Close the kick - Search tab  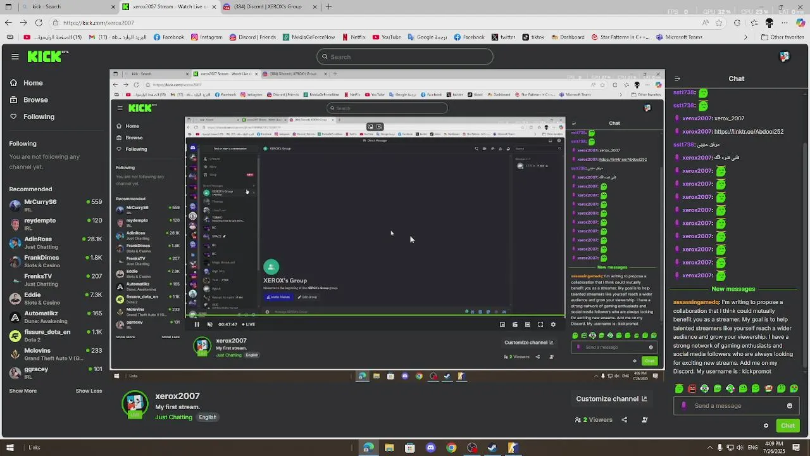click(114, 7)
